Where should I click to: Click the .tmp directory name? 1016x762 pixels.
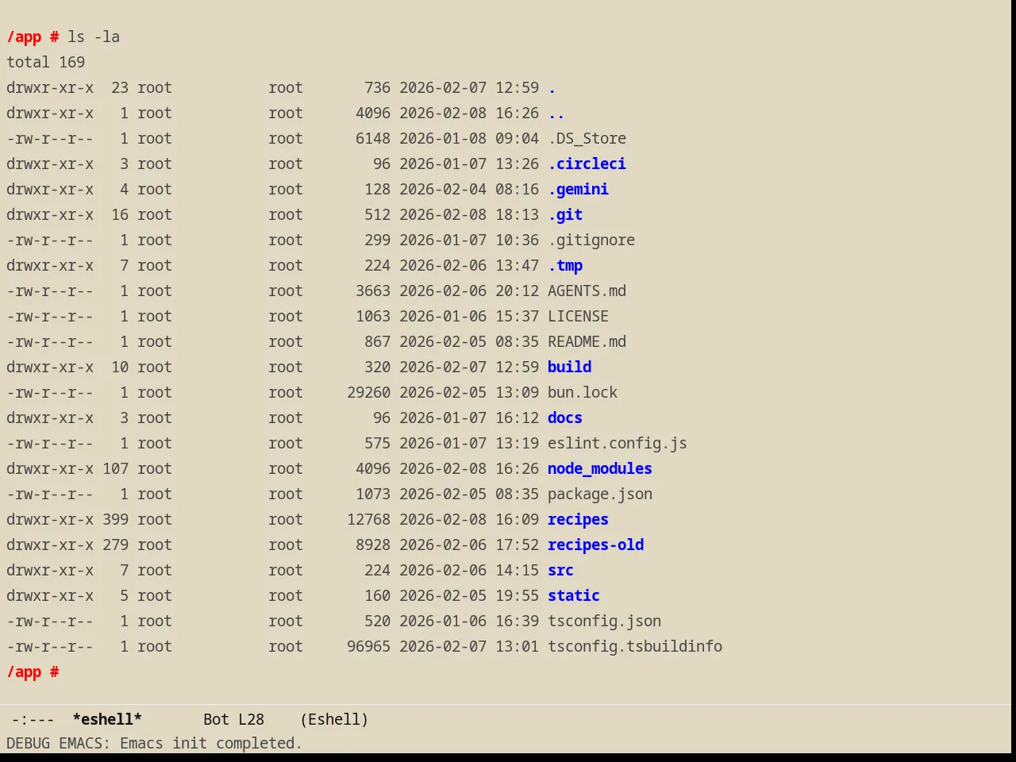[x=565, y=265]
